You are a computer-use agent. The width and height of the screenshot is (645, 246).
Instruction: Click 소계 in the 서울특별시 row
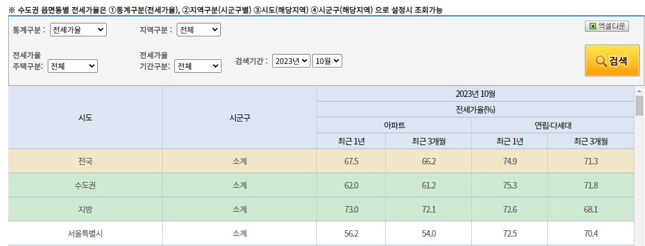point(239,234)
